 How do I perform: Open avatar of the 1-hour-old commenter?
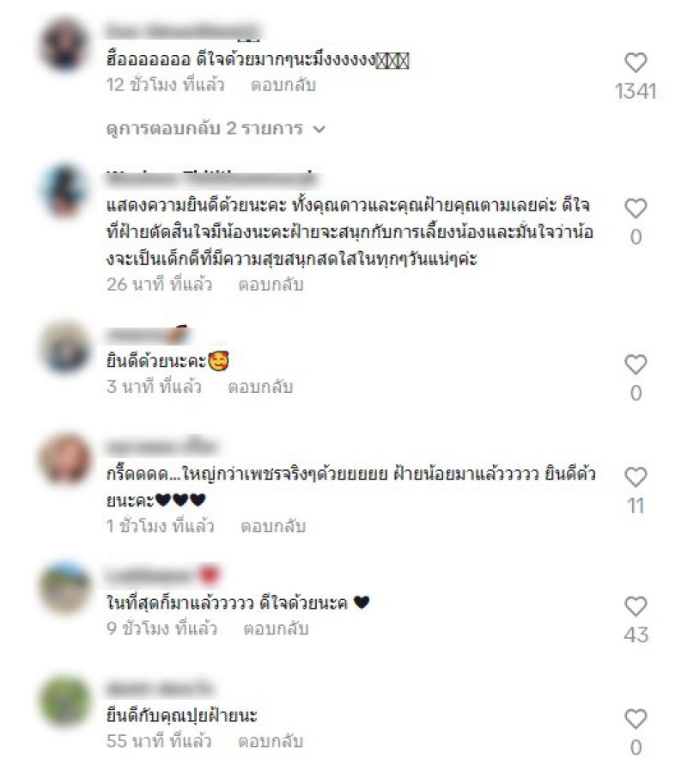(x=65, y=459)
